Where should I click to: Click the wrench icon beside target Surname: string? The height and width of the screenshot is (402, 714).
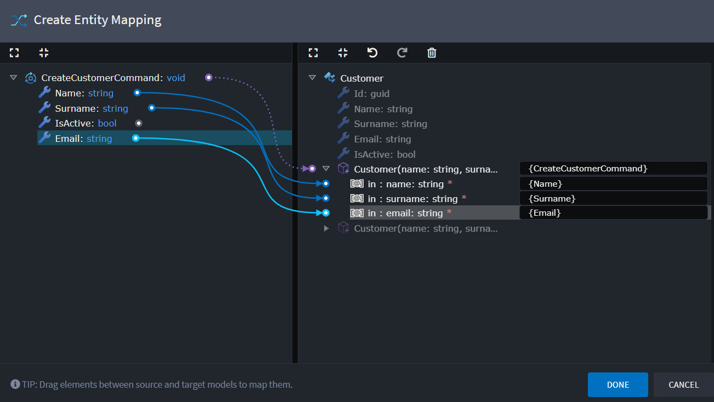pyautogui.click(x=343, y=123)
